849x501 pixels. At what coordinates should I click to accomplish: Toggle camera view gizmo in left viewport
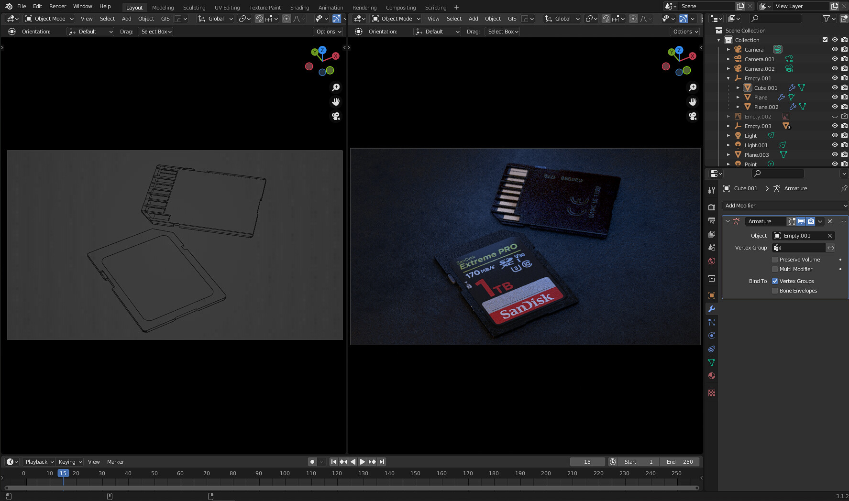(x=336, y=116)
